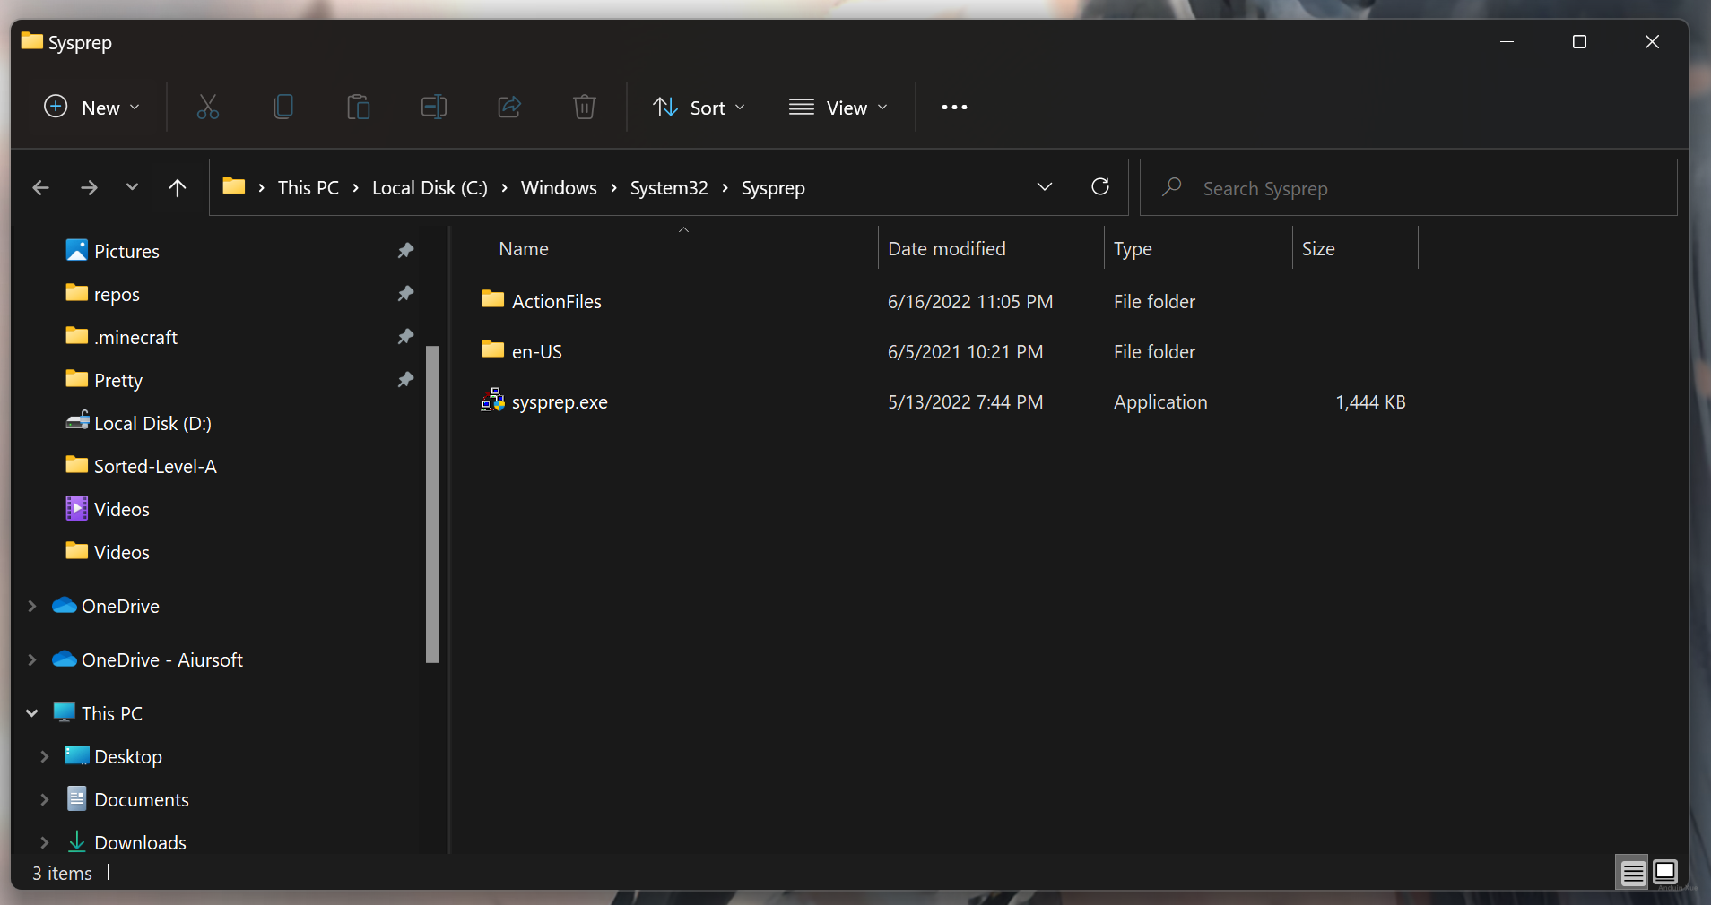Screen dimensions: 1711x905
Task: Click the navigation pane scrollbar
Action: (x=432, y=504)
